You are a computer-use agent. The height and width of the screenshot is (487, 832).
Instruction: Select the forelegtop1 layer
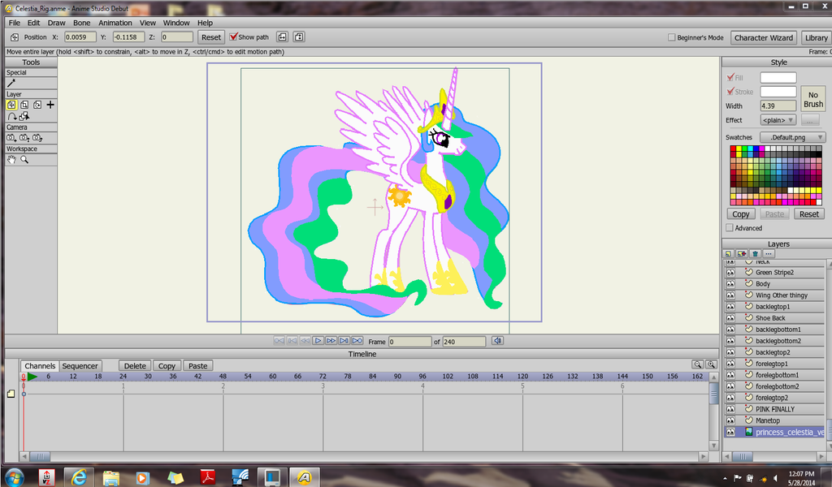tap(775, 364)
